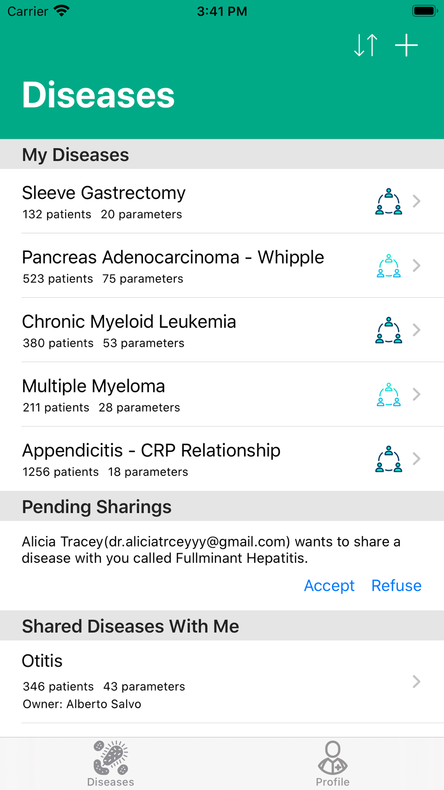Tap sharing icon for Appendicitis - CRP Relationship

click(388, 459)
